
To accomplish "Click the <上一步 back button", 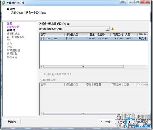I will click(106, 122).
